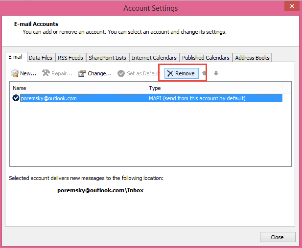The height and width of the screenshot is (248, 302).
Task: Click the move account up arrow
Action: point(204,73)
